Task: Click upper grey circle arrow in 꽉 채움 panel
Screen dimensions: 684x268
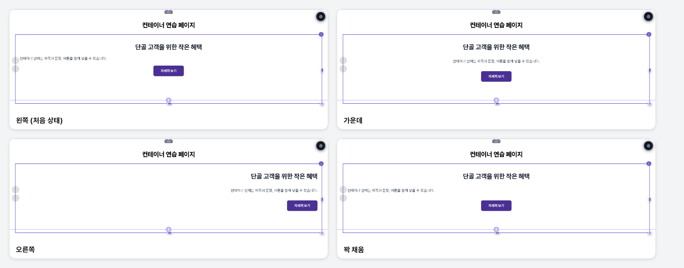Action: point(343,190)
